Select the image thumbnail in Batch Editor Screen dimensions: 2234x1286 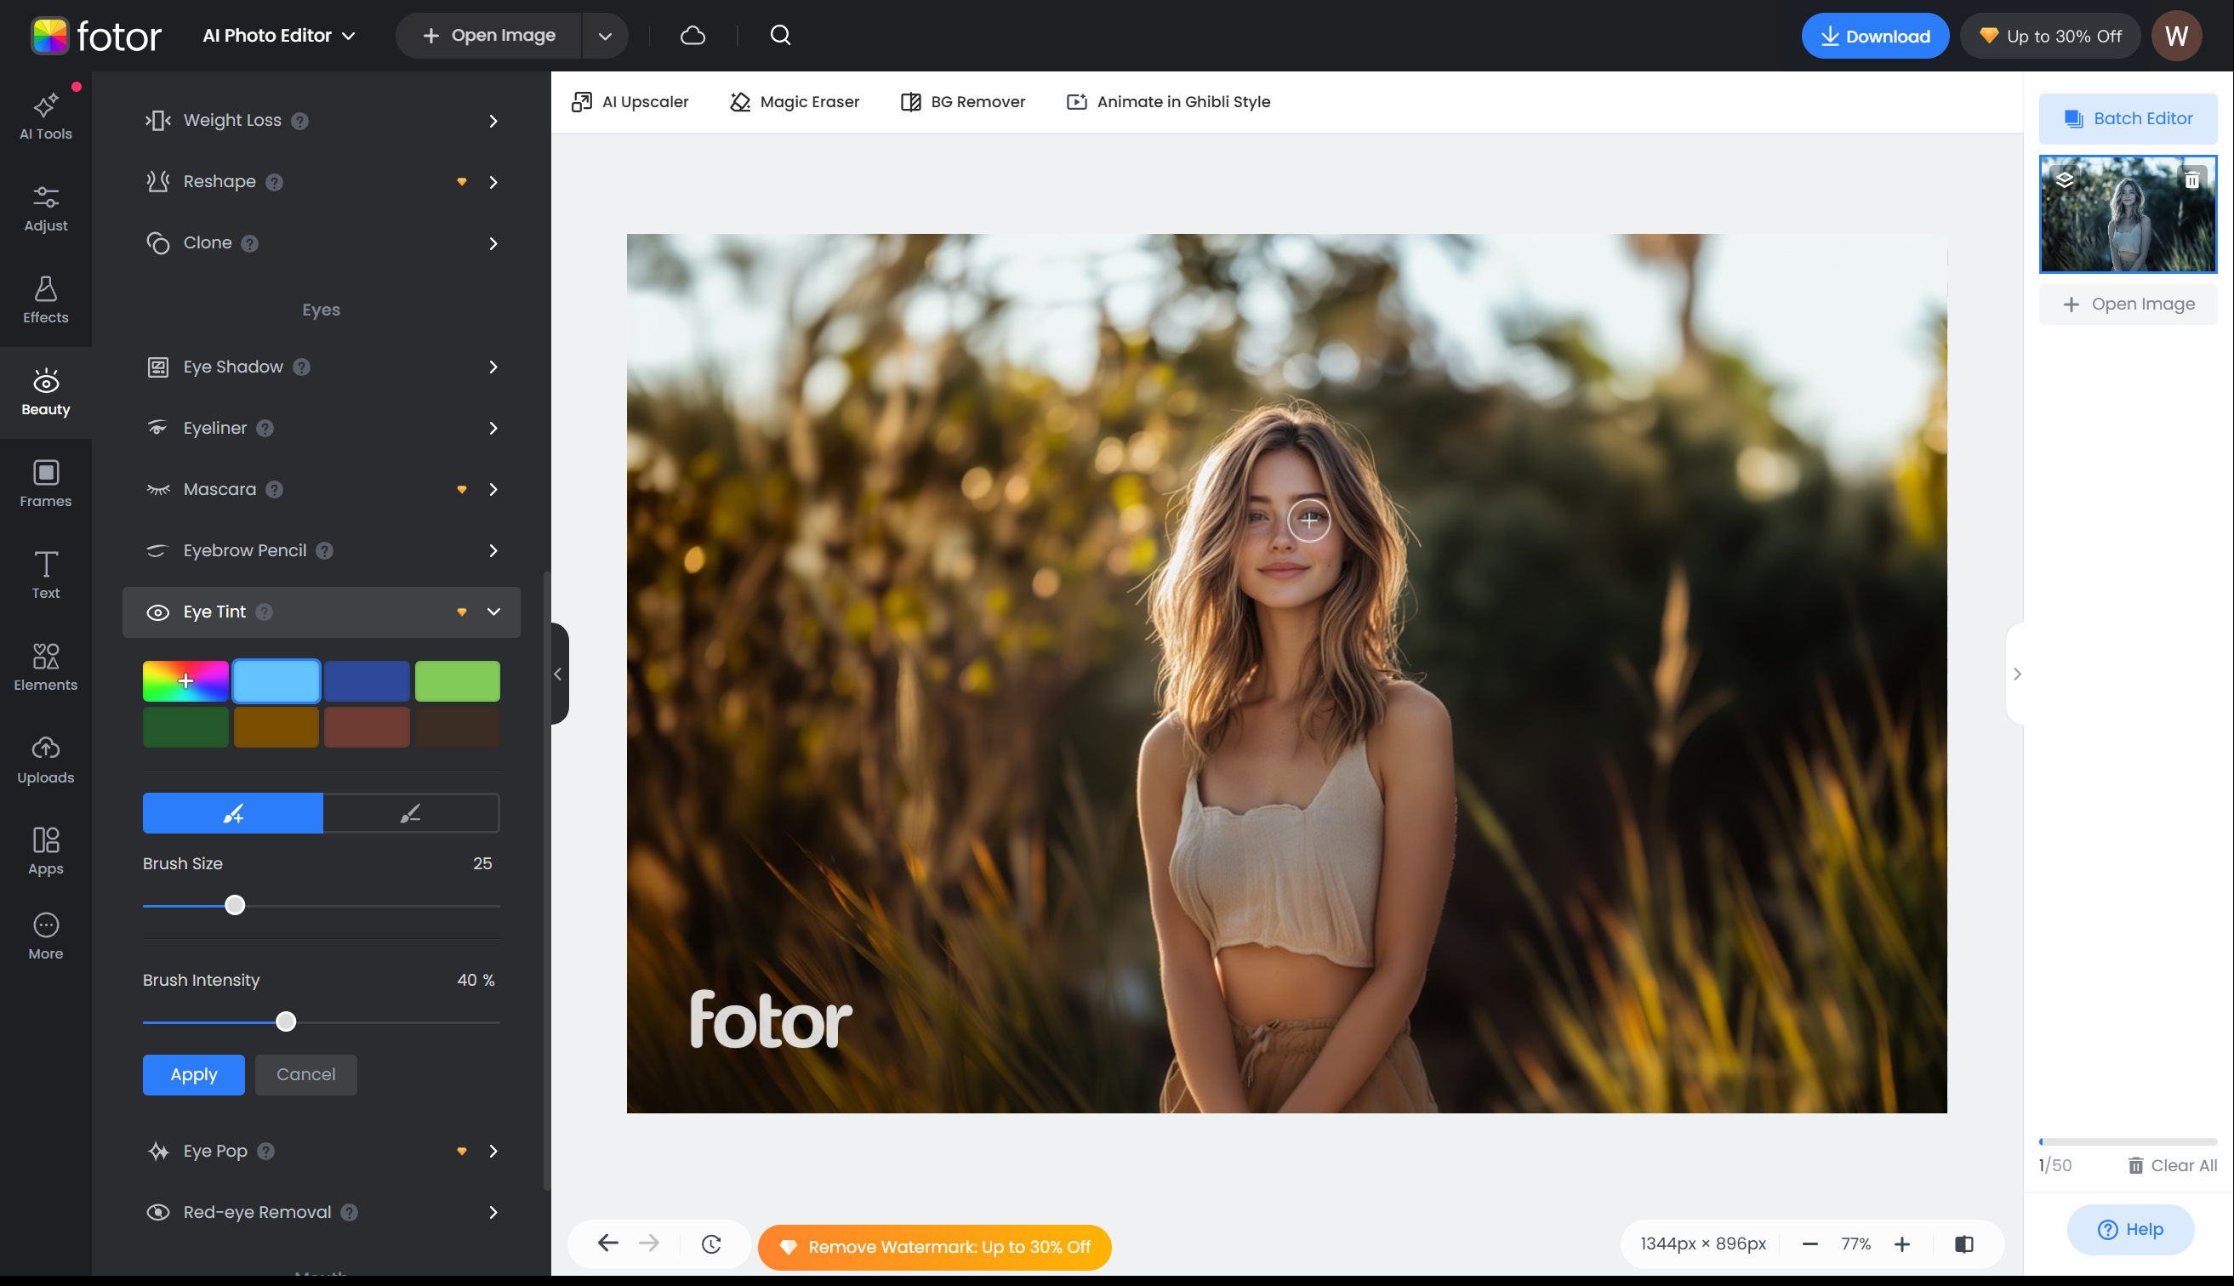point(2128,213)
